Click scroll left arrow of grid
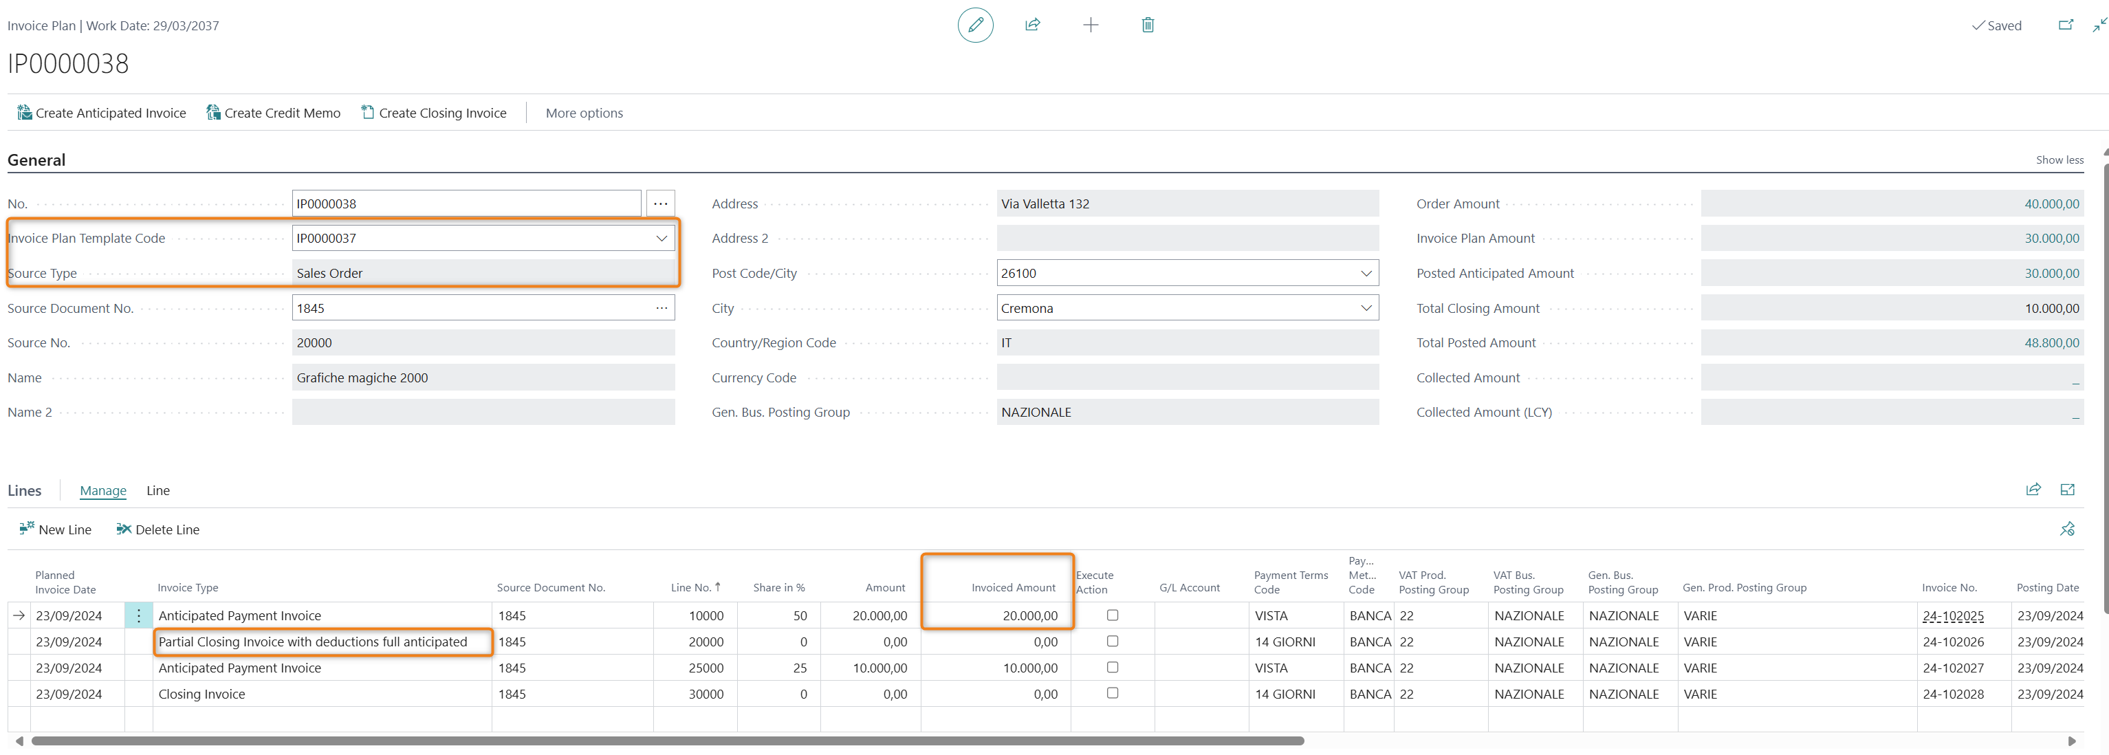This screenshot has height=755, width=2109. click(19, 741)
